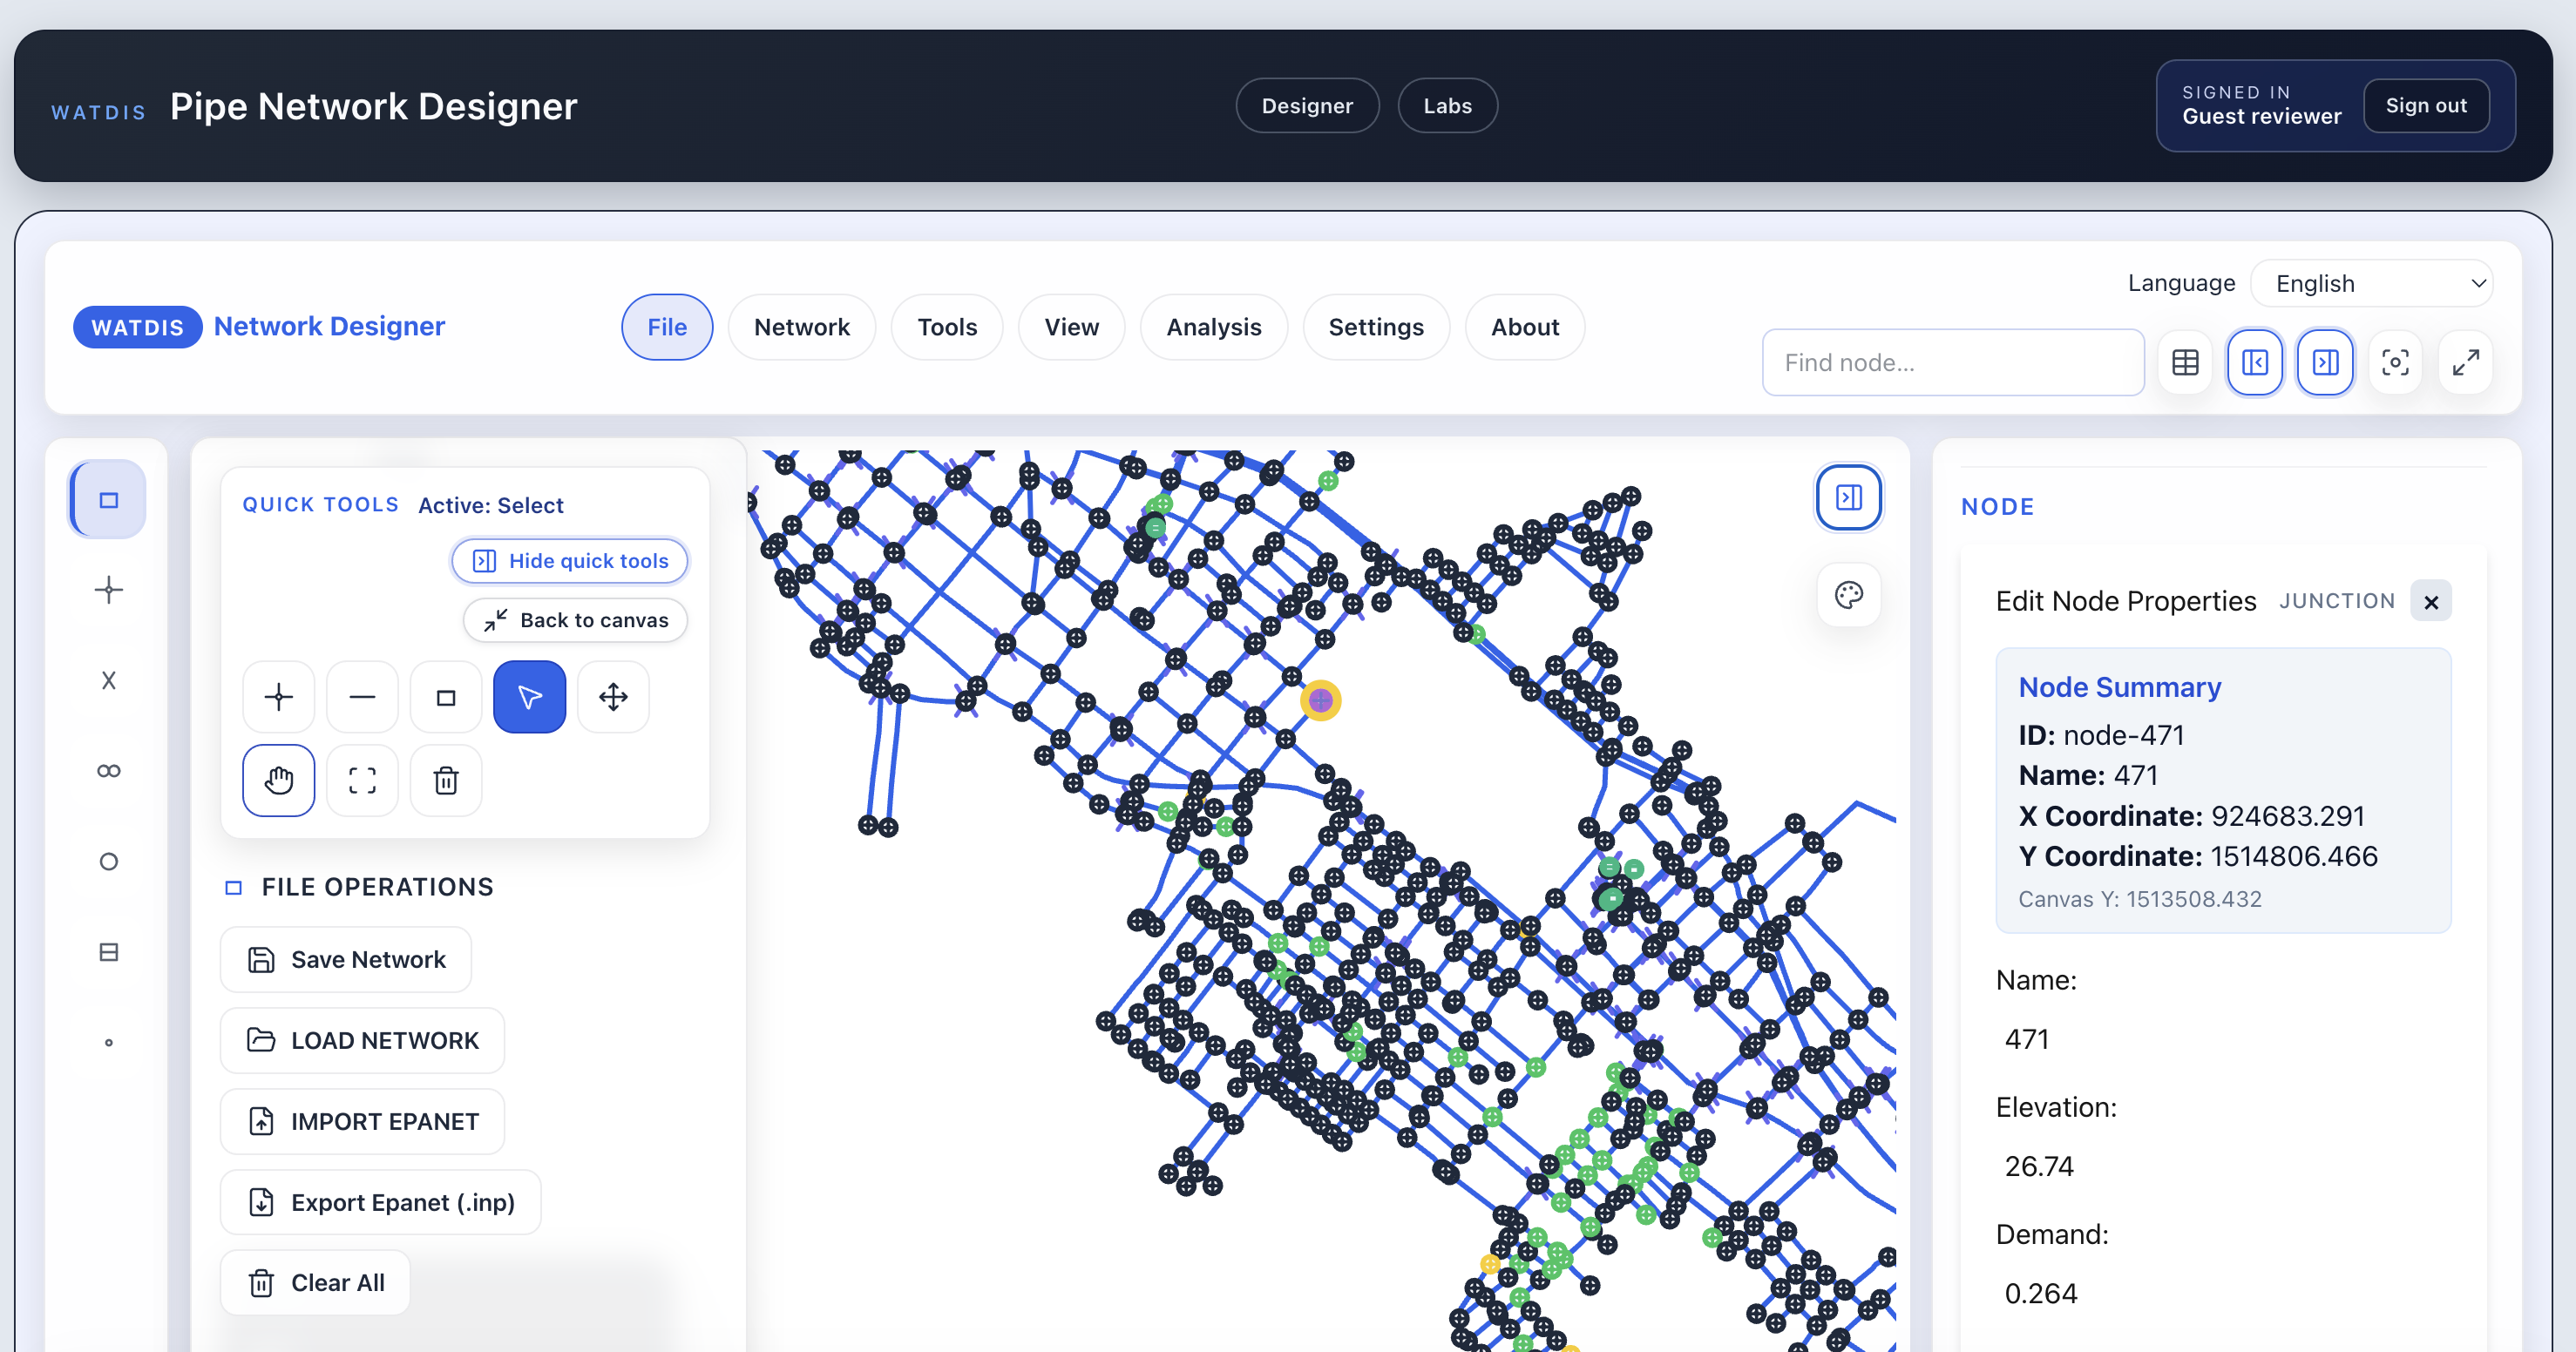Switch to the Labs tab

click(1447, 105)
